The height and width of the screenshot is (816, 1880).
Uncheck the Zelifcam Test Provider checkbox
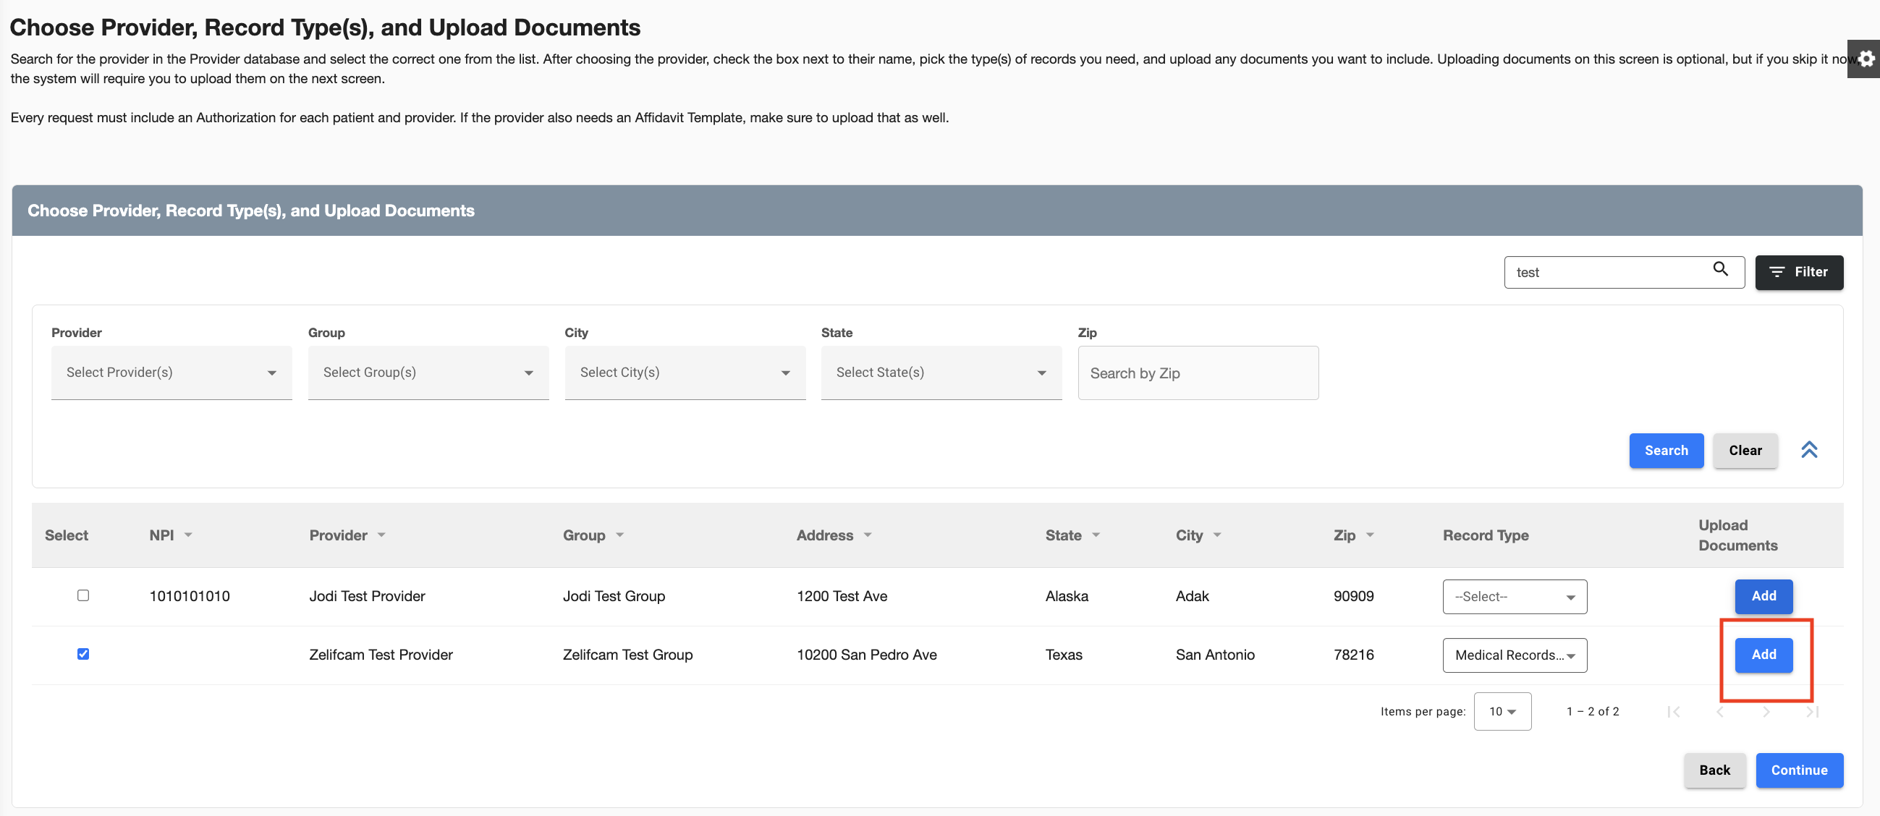(83, 654)
